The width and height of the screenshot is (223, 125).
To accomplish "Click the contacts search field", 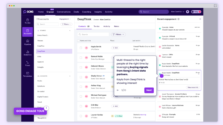I will [93, 34].
